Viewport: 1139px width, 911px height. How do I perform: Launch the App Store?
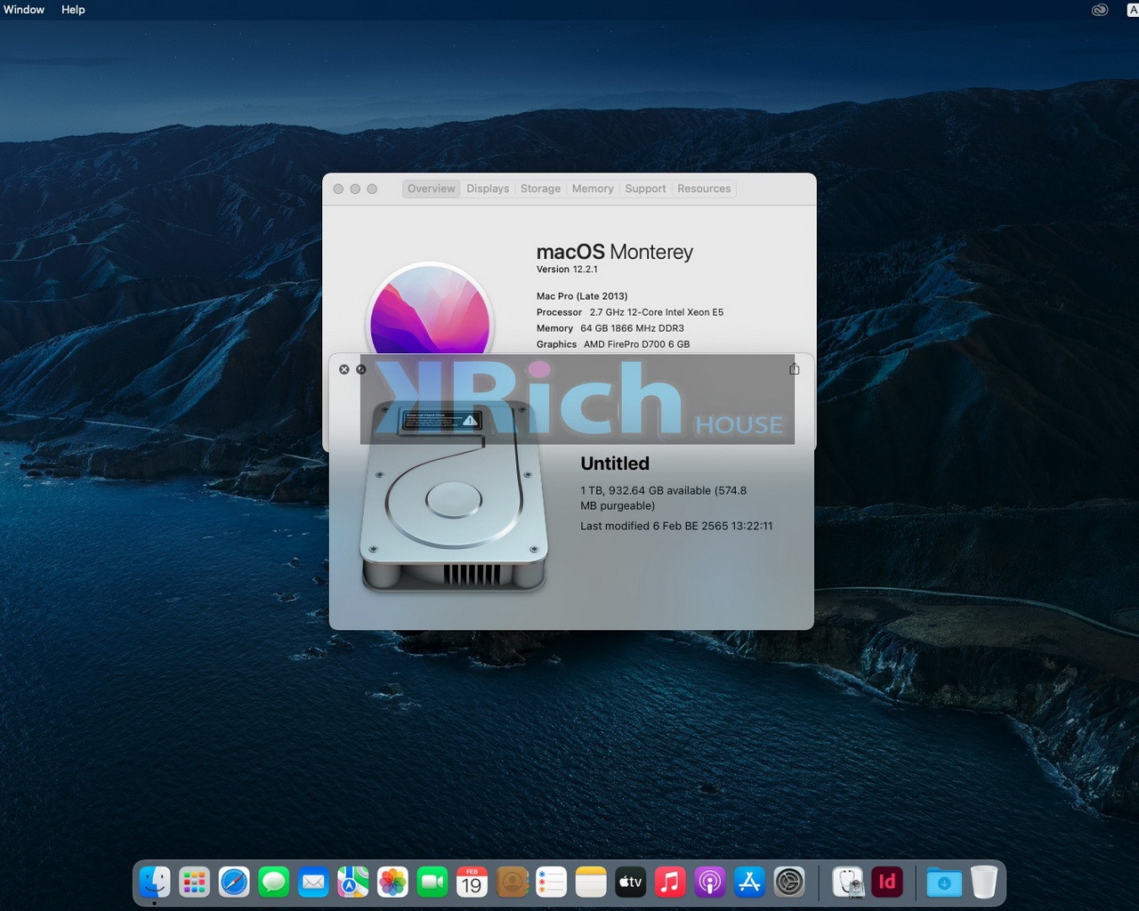coord(749,883)
